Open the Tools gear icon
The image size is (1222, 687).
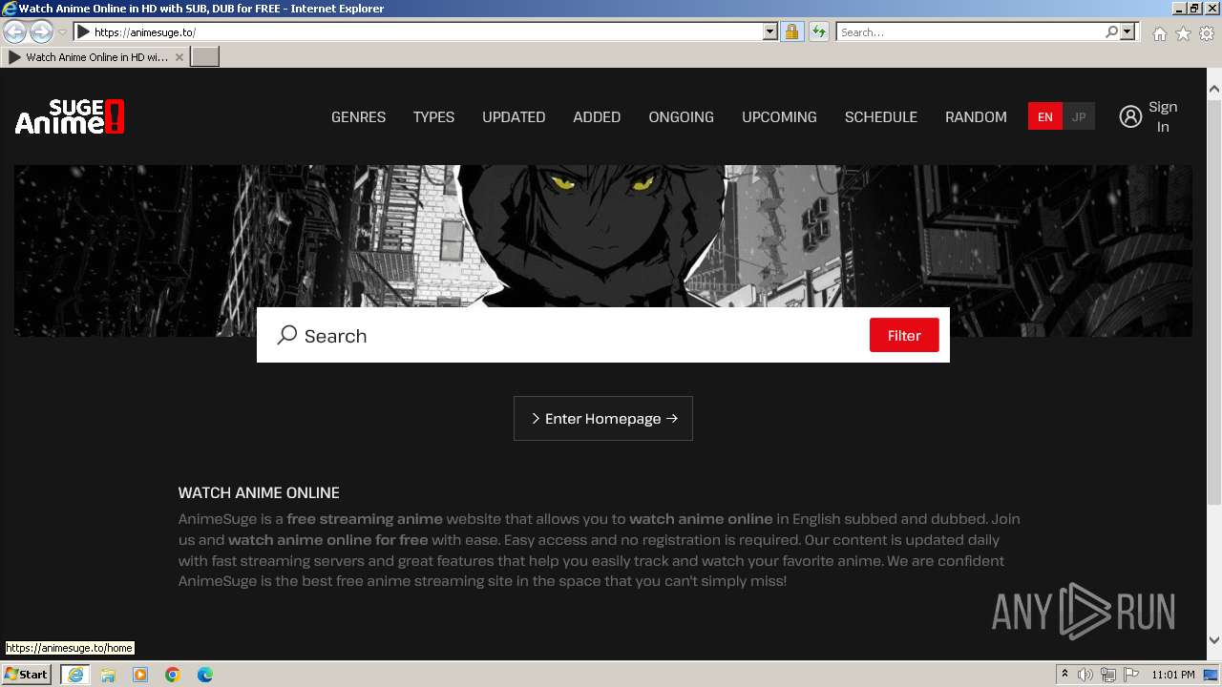(1207, 33)
